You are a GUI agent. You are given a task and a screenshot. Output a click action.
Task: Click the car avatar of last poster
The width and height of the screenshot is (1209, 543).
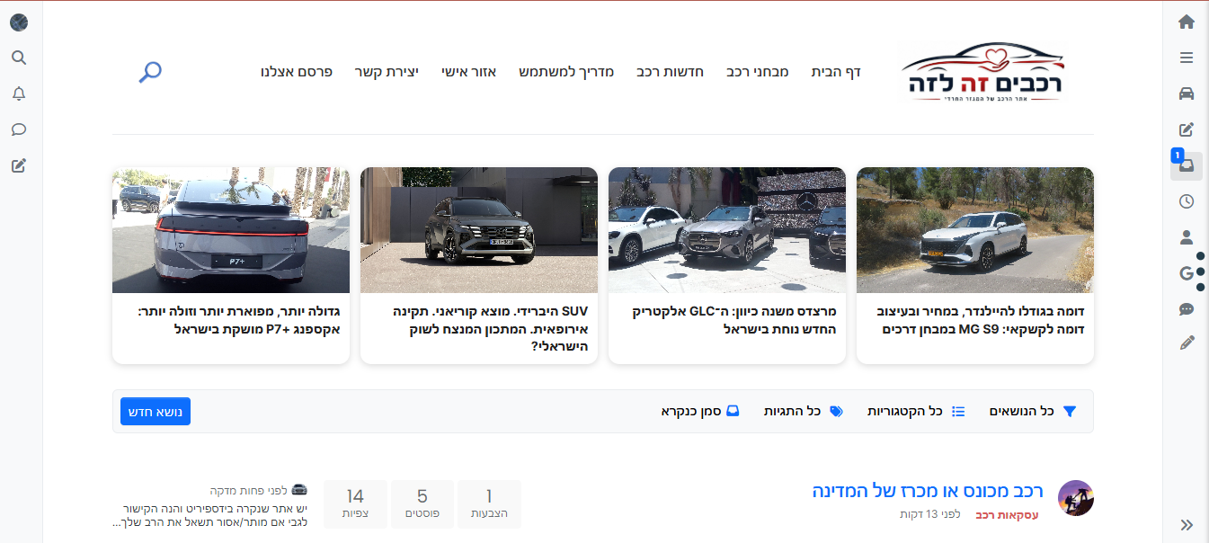pos(299,489)
